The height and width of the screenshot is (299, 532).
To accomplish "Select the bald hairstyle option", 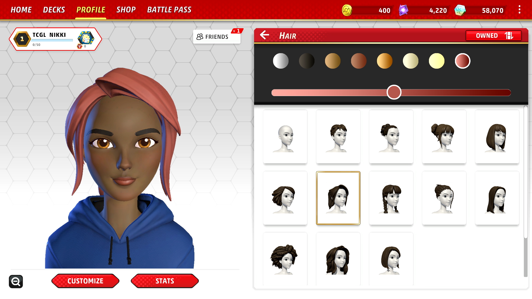I will [x=285, y=137].
